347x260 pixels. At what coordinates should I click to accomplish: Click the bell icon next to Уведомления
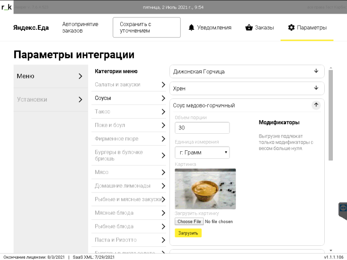coord(191,27)
